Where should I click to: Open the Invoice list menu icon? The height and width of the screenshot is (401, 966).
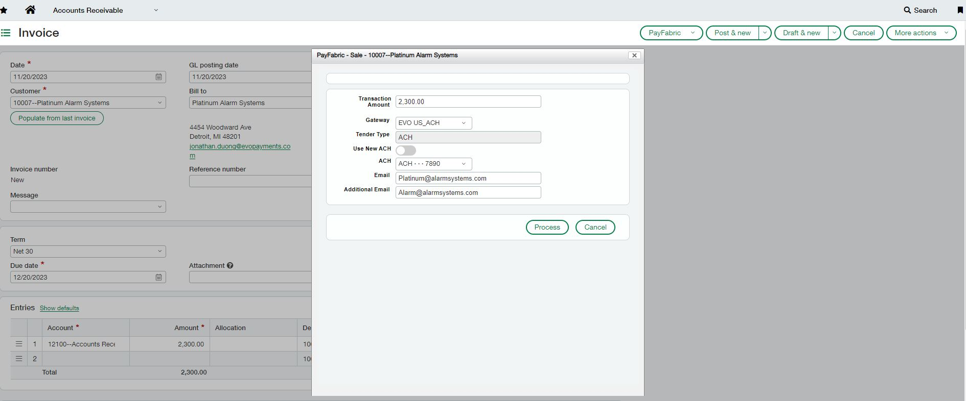click(x=6, y=33)
